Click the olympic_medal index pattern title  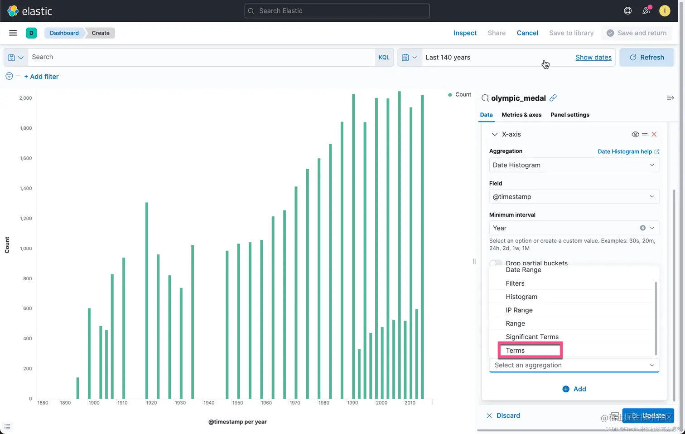click(518, 98)
